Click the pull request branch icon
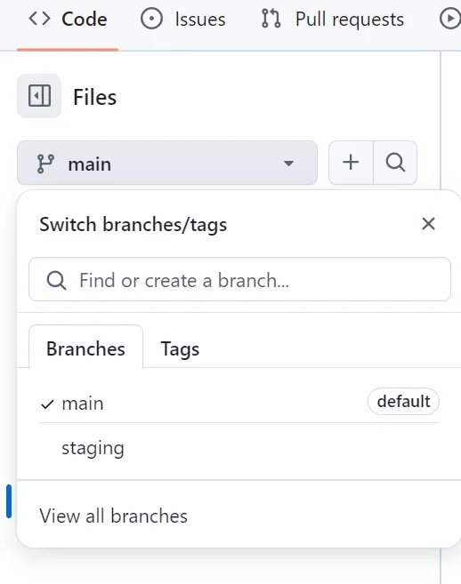Viewport: 461px width, 584px height. coord(271,19)
